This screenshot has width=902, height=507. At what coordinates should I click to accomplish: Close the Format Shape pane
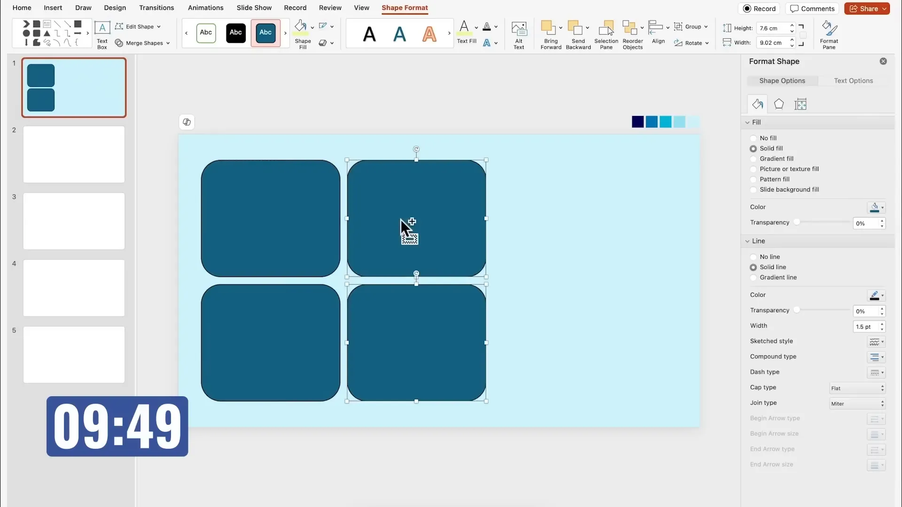click(883, 61)
